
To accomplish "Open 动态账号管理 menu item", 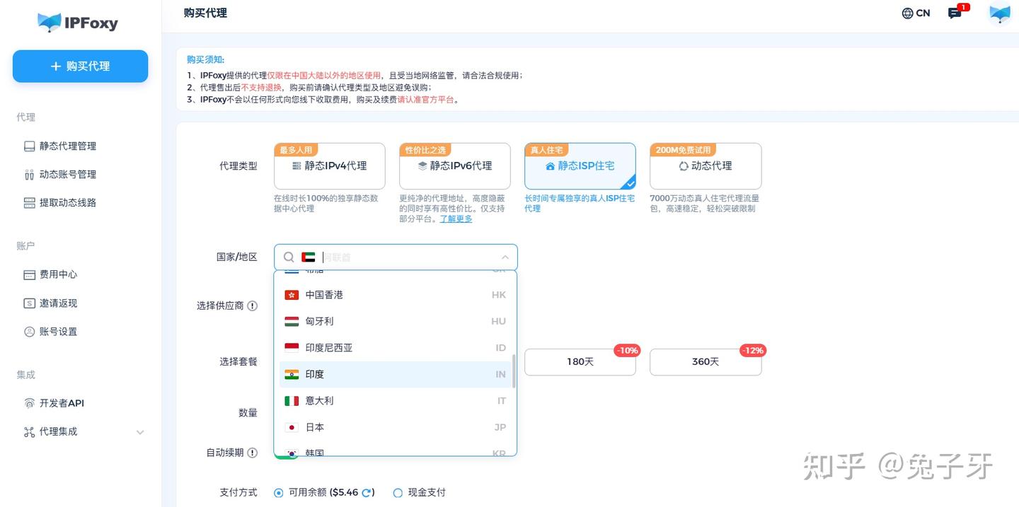I will [68, 175].
